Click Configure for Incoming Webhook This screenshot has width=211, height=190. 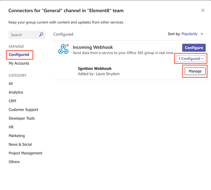(194, 48)
